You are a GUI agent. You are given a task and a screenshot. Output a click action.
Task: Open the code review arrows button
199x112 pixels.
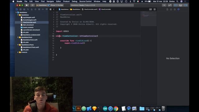click(x=170, y=5)
